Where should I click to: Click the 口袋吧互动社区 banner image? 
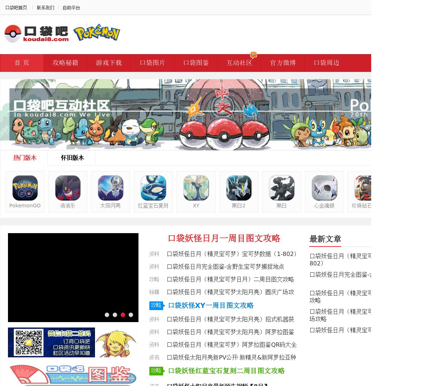186,115
